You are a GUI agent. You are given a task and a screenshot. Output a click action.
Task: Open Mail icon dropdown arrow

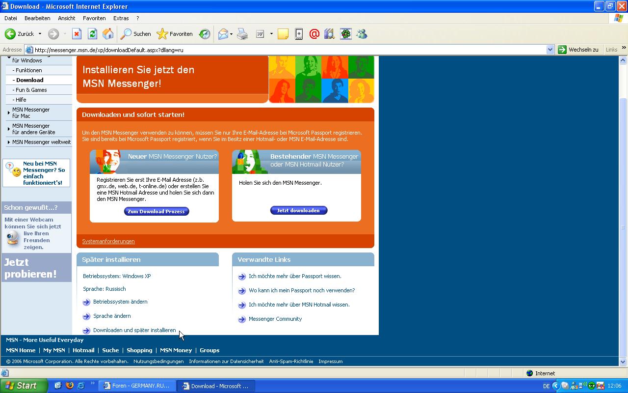232,34
